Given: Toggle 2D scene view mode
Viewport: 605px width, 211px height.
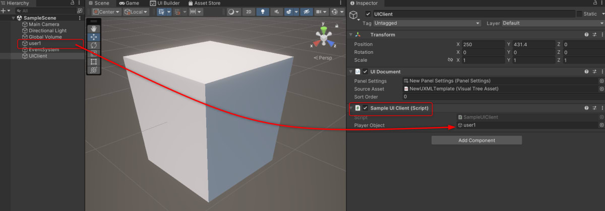Looking at the screenshot, I should click(x=248, y=12).
